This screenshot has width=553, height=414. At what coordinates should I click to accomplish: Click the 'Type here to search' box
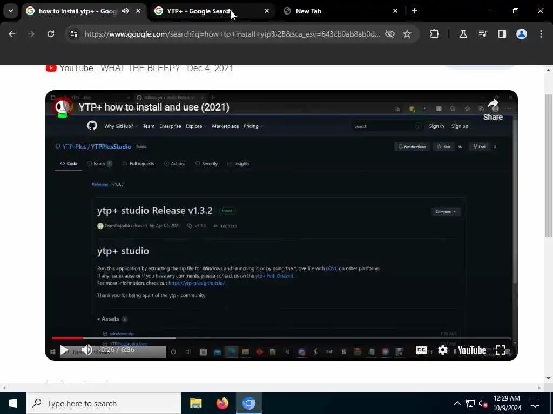point(104,403)
